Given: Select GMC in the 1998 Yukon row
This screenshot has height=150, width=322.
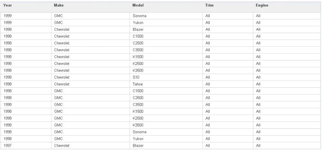Looking at the screenshot, I should (x=58, y=139).
